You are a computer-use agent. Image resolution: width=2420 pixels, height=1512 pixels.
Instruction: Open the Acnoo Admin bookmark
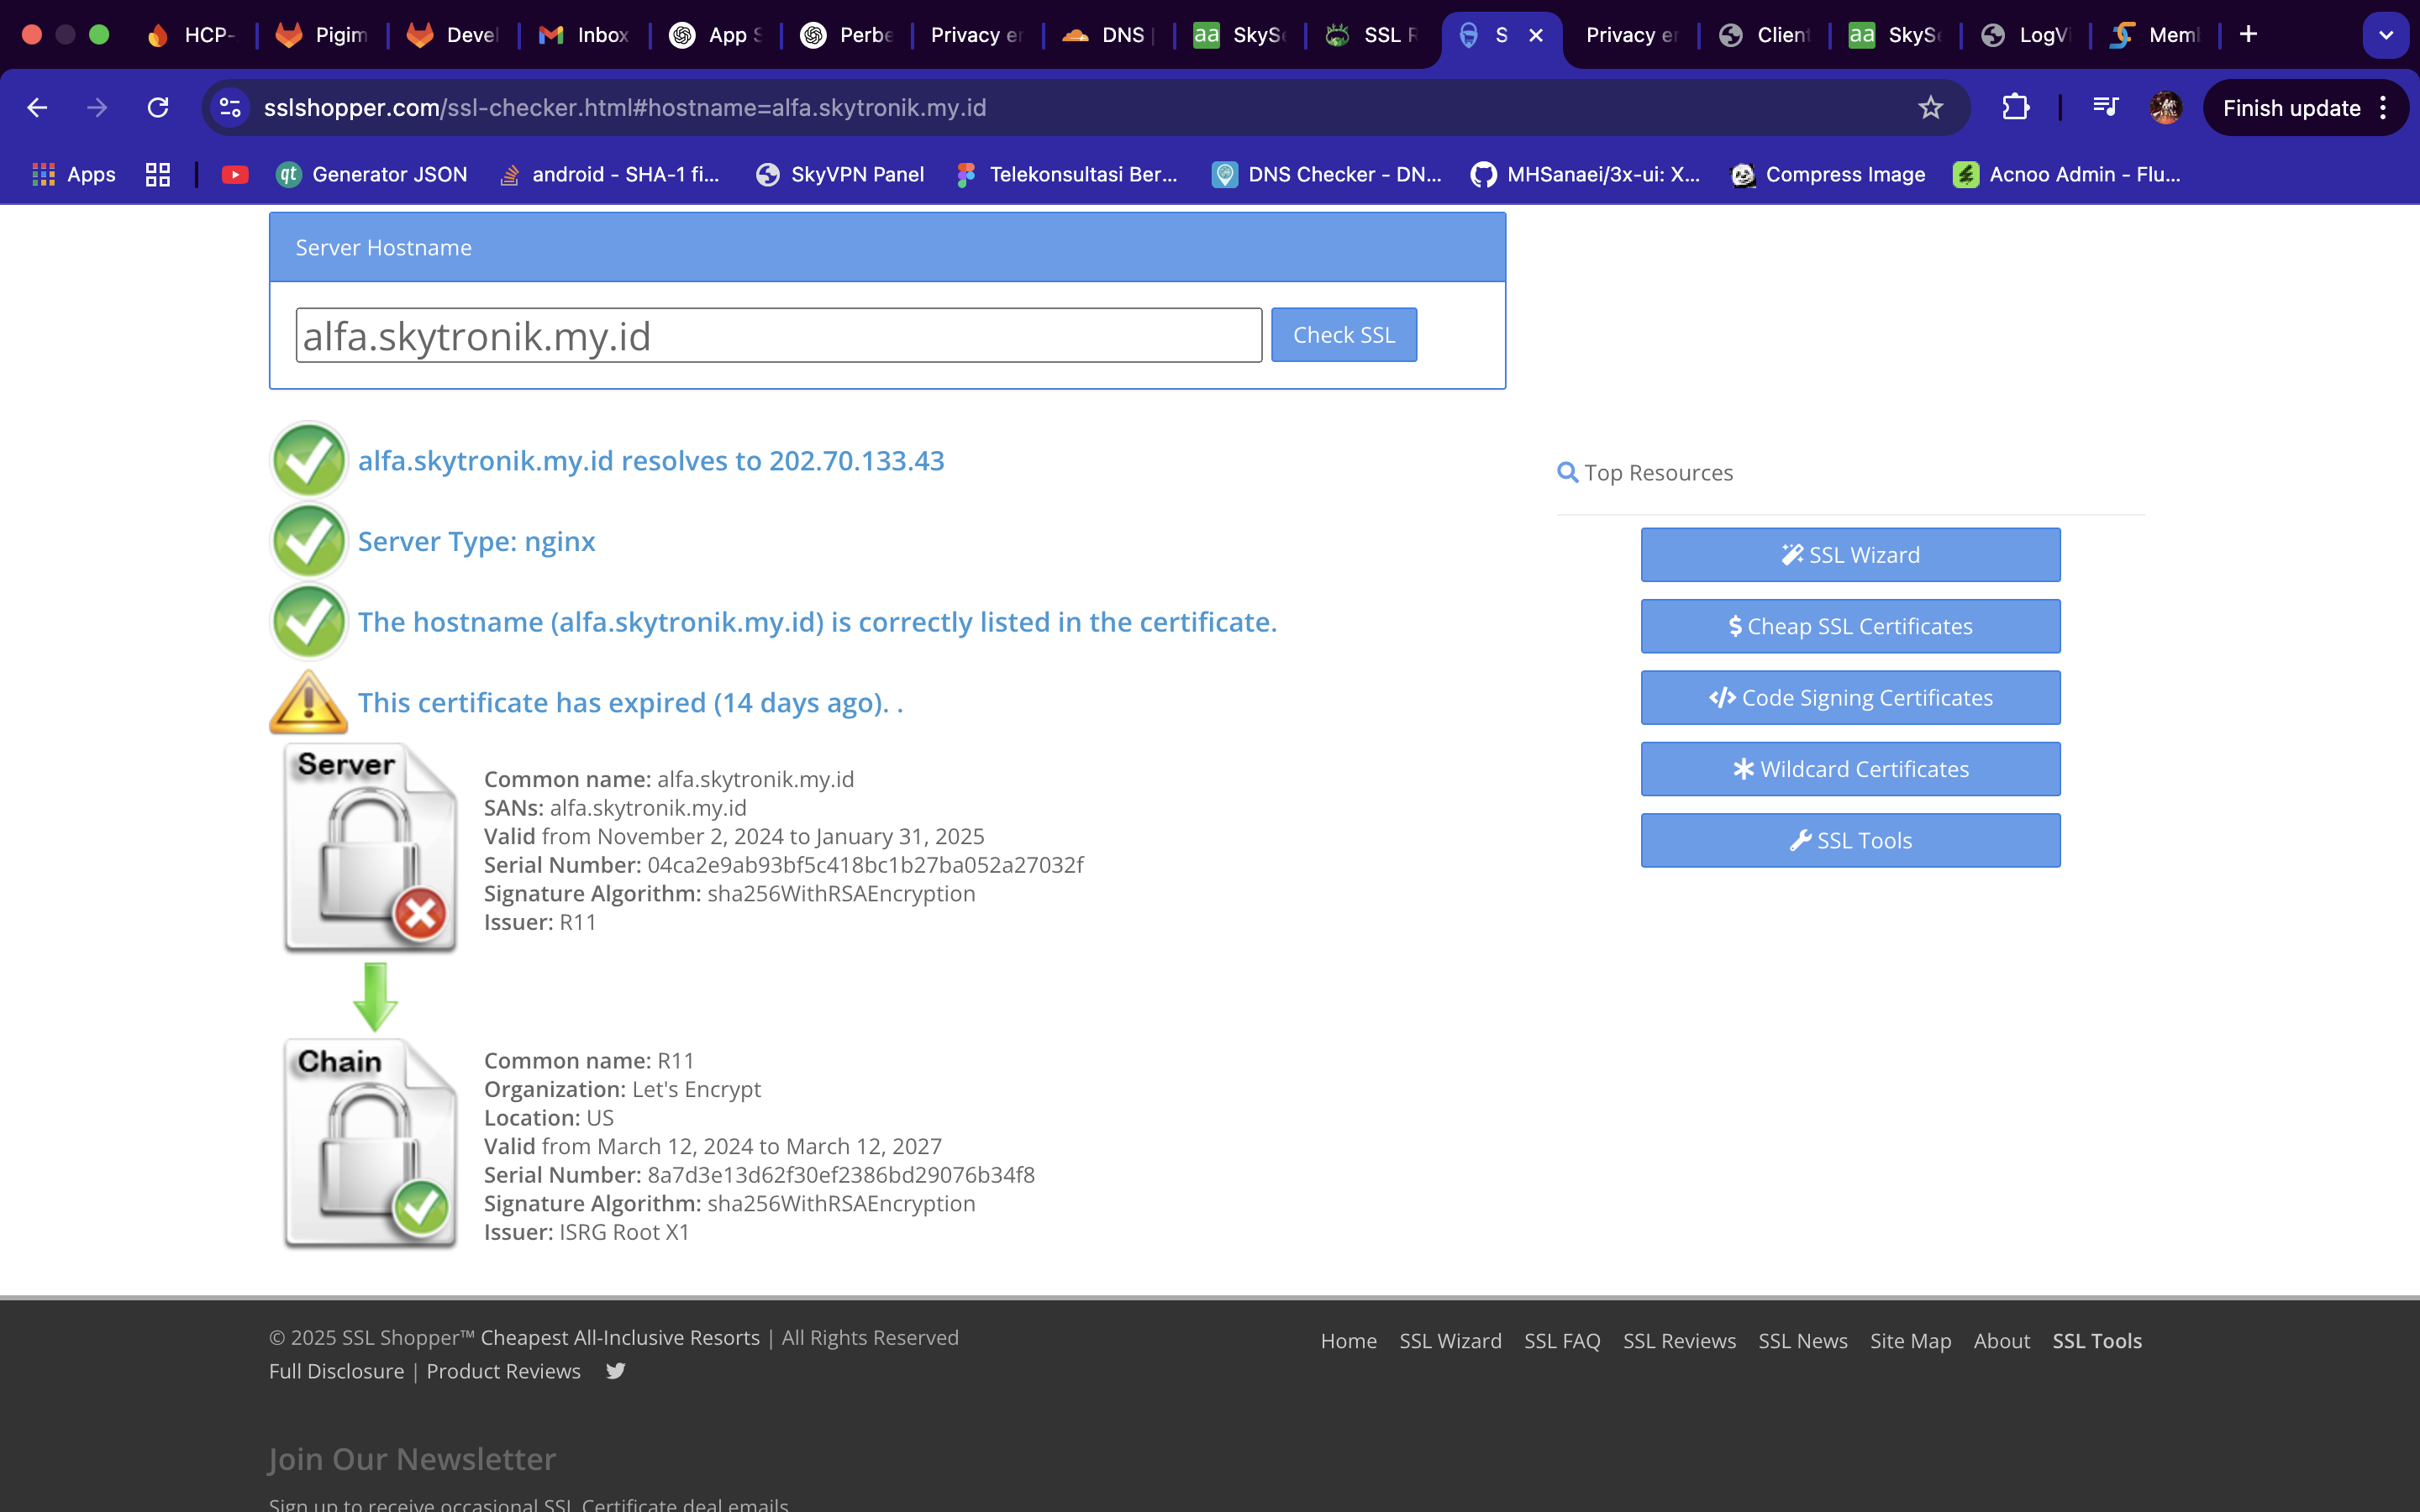pyautogui.click(x=2067, y=175)
